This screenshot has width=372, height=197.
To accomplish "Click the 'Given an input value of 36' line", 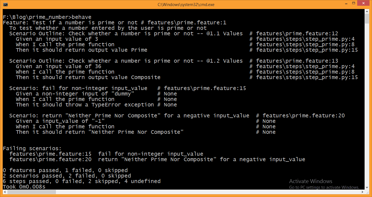I will coord(58,66).
